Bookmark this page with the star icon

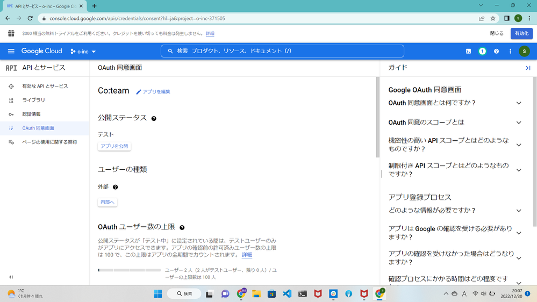click(493, 18)
